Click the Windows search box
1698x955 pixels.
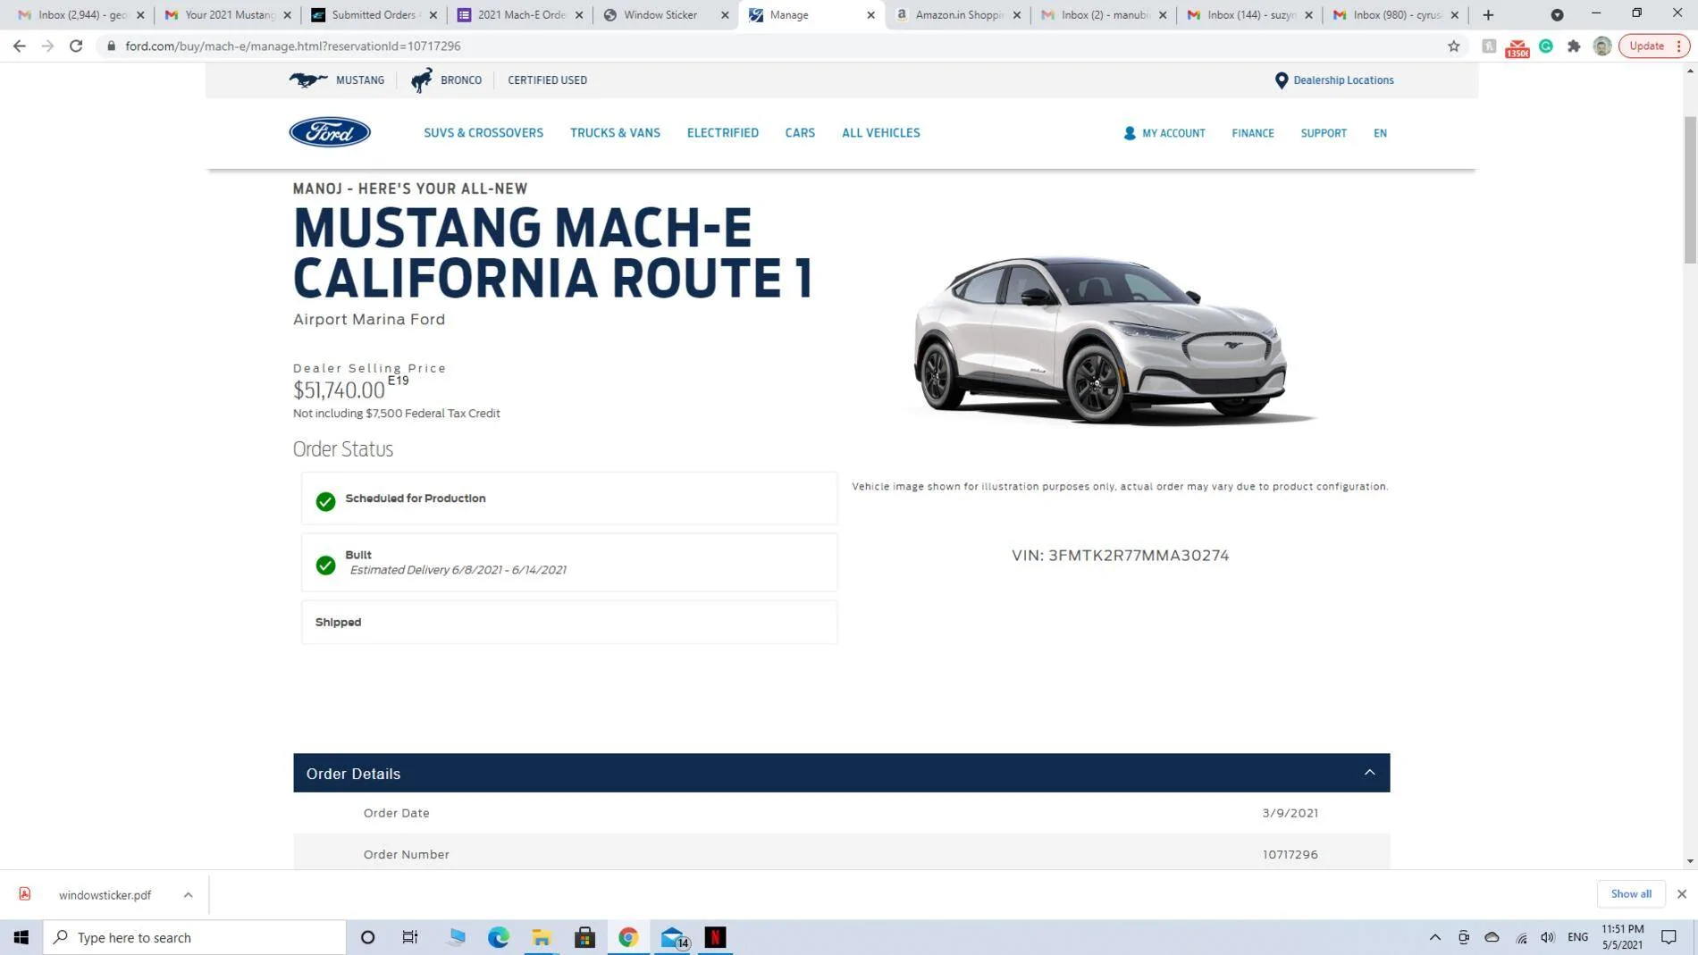(195, 937)
